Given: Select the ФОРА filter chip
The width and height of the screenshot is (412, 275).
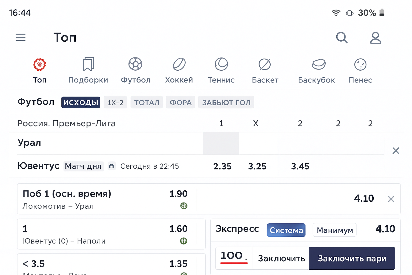Looking at the screenshot, I should pos(181,102).
